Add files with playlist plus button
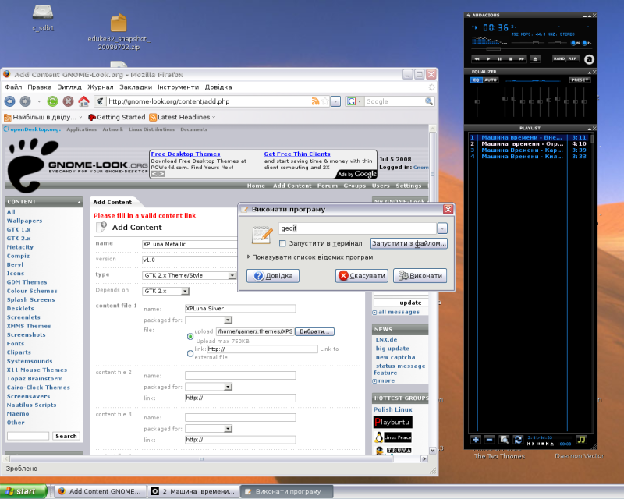The height and width of the screenshot is (499, 624). [475, 440]
